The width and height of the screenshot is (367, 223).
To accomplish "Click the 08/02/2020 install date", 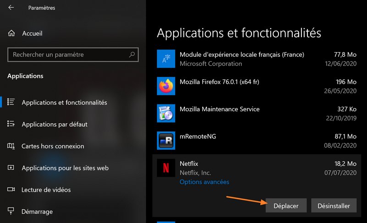I will [x=340, y=146].
